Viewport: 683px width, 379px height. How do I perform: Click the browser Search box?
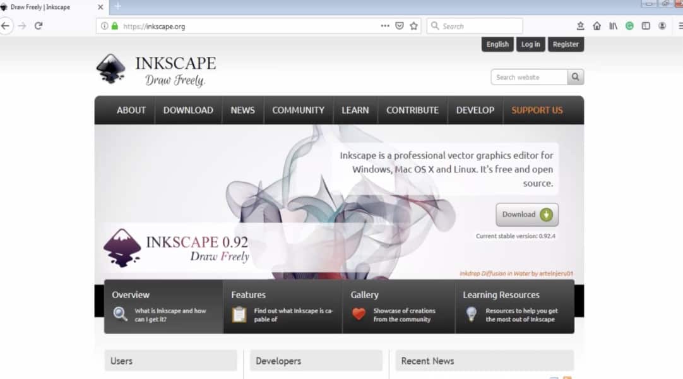(475, 26)
